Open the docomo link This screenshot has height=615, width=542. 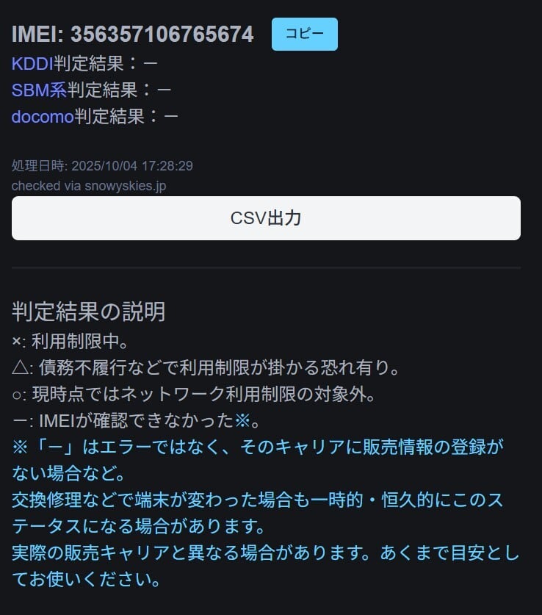pyautogui.click(x=43, y=117)
